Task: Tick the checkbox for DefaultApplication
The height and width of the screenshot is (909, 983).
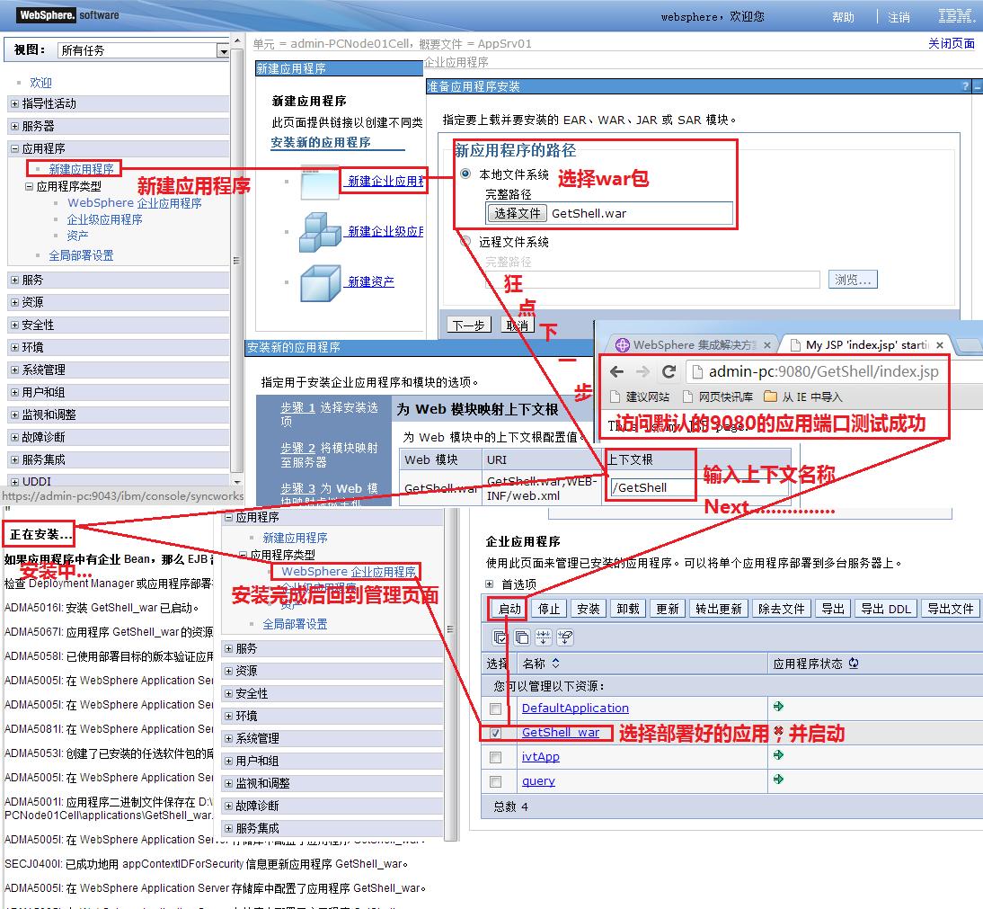Action: click(495, 708)
